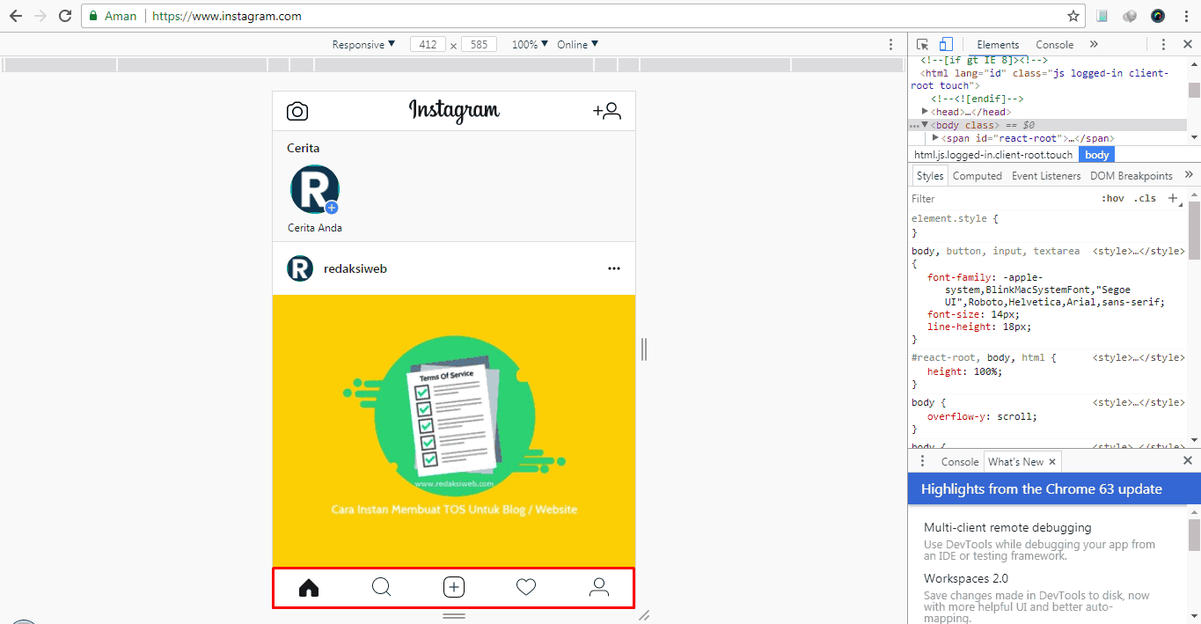Open Responsive device dropdown
The image size is (1201, 624).
pyautogui.click(x=363, y=44)
